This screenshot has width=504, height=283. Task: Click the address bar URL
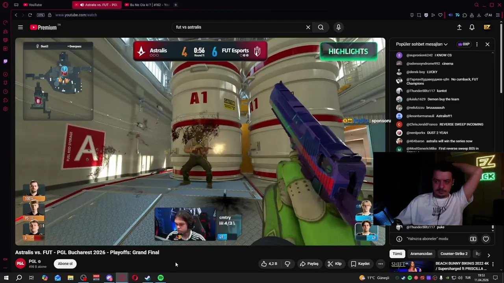[x=76, y=15]
